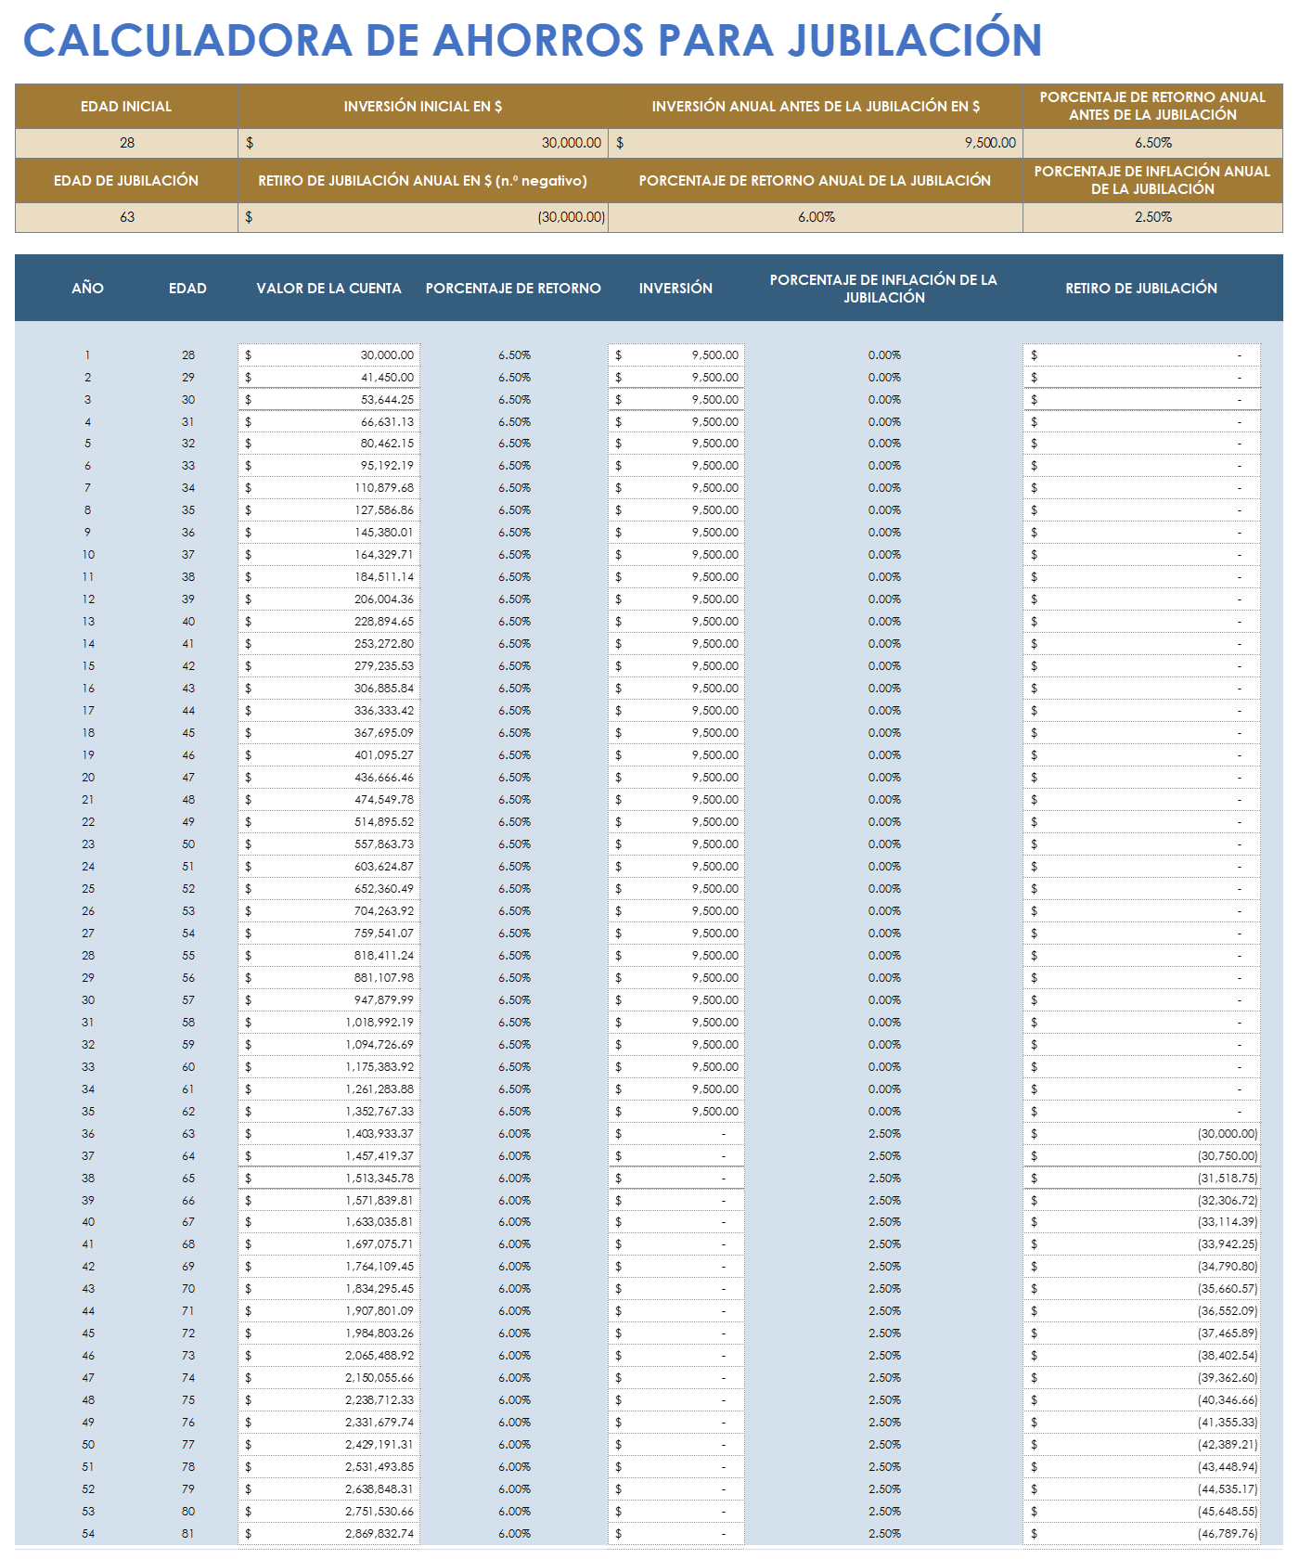Image resolution: width=1299 pixels, height=1559 pixels.
Task: Click the 'AÑO' column header
Action: [x=88, y=289]
